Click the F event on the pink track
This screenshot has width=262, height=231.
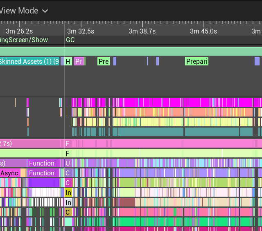(68, 144)
